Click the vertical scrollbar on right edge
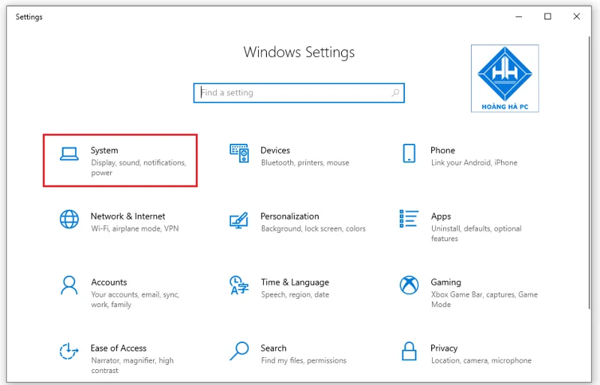This screenshot has height=385, width=600. pos(589,172)
